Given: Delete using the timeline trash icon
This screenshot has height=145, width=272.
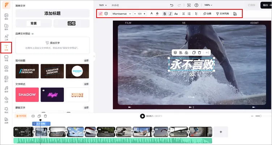Looking at the screenshot, I should point(46,116).
